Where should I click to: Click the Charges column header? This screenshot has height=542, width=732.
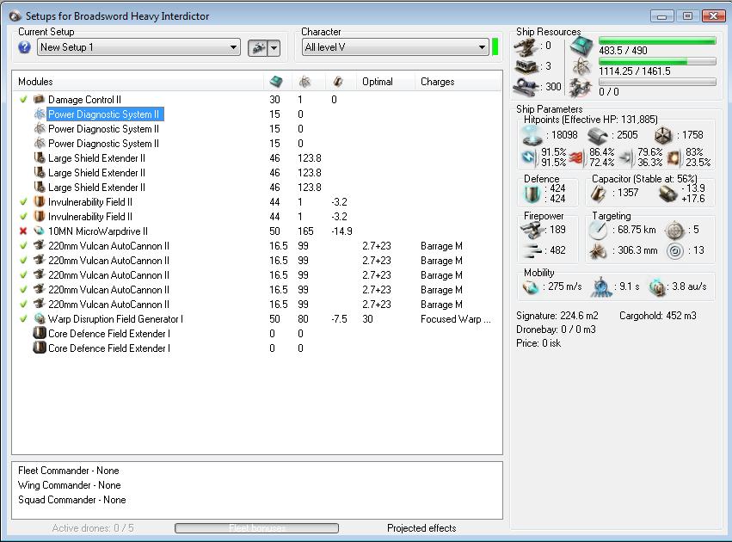tap(438, 82)
